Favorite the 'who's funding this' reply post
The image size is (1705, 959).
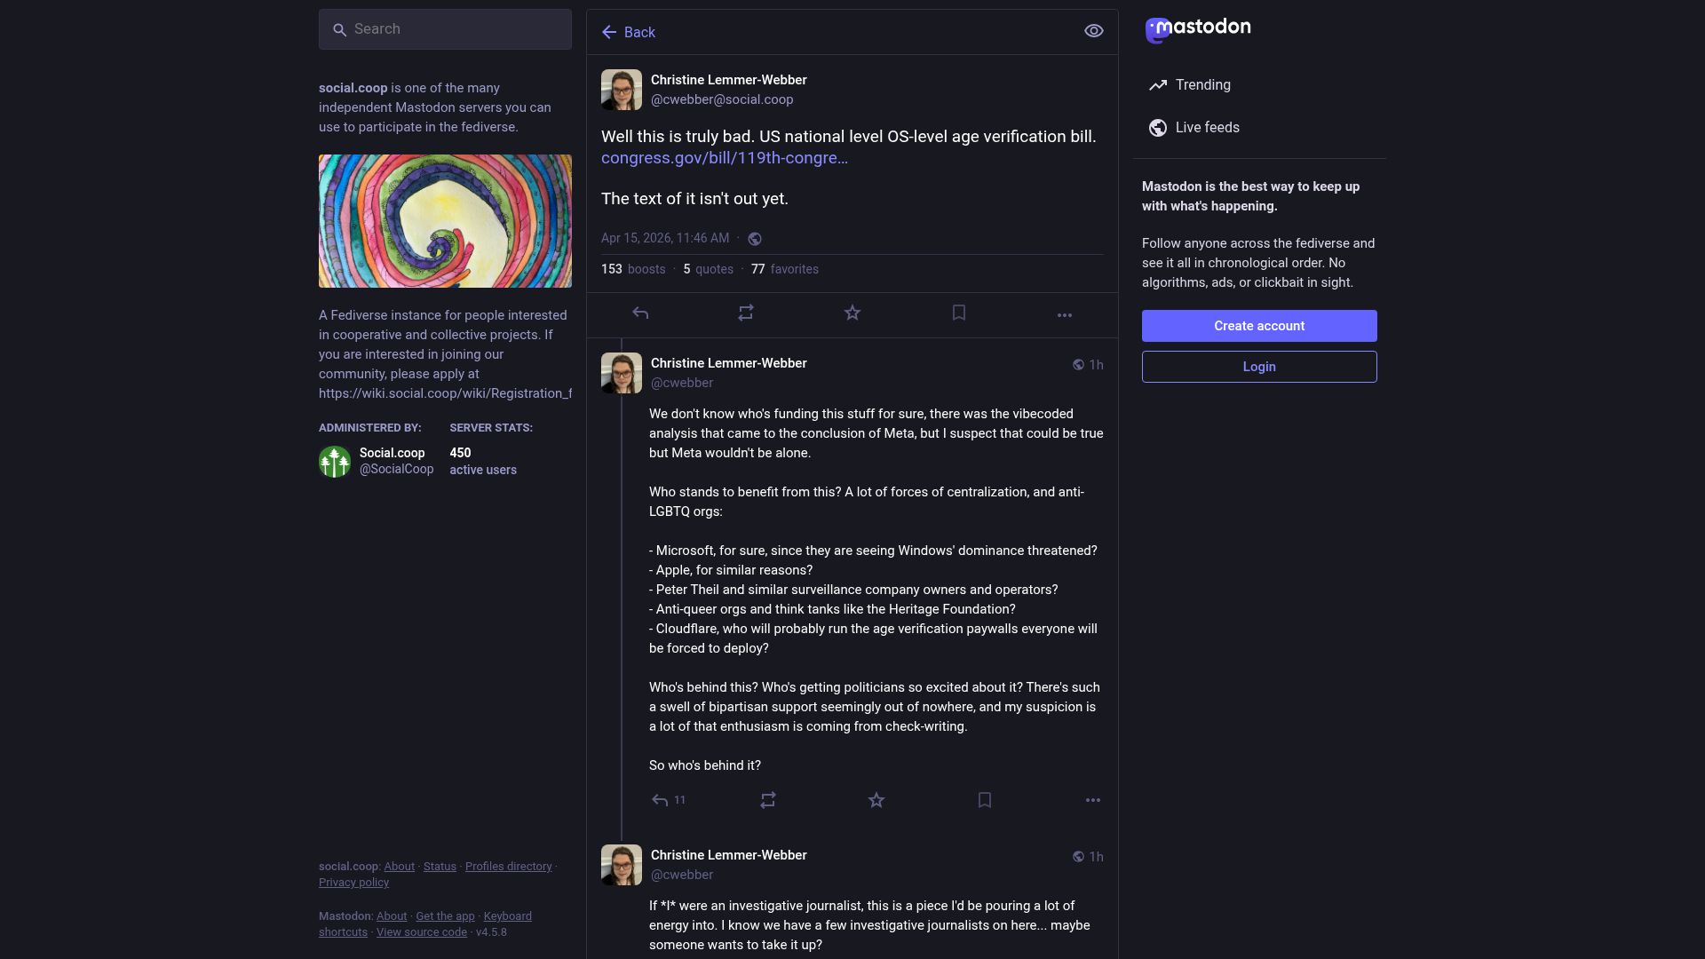(876, 800)
